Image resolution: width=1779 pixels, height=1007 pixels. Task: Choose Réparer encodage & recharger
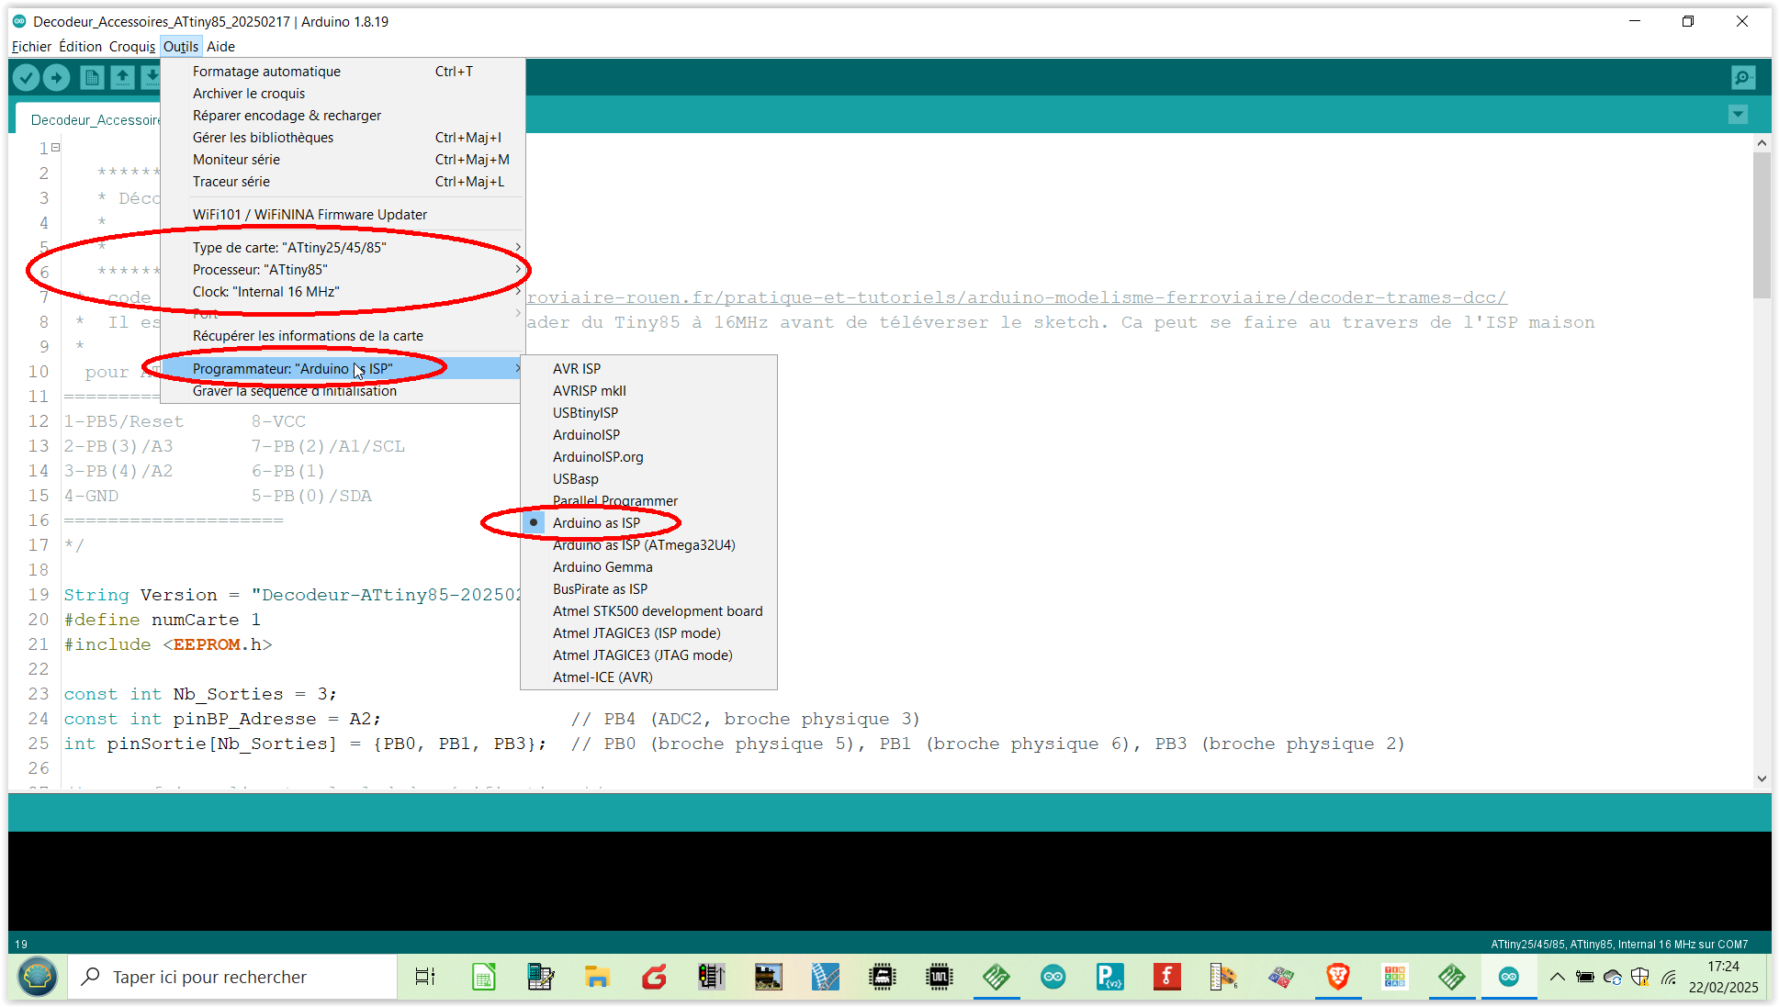[343, 116]
